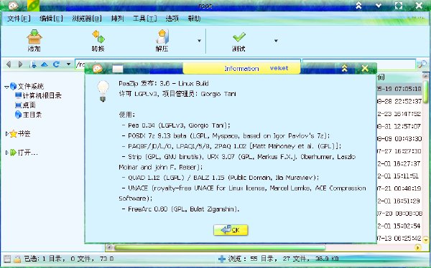Click the 文件系统 disk icon in tree
The width and height of the screenshot is (431, 268).
coord(13,87)
